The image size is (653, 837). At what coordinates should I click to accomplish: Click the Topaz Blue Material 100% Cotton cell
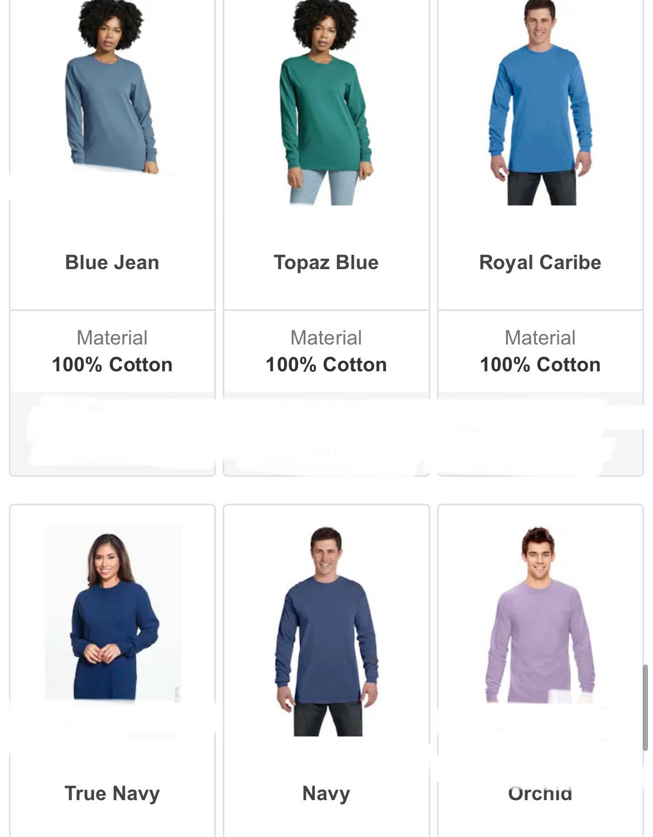(326, 351)
